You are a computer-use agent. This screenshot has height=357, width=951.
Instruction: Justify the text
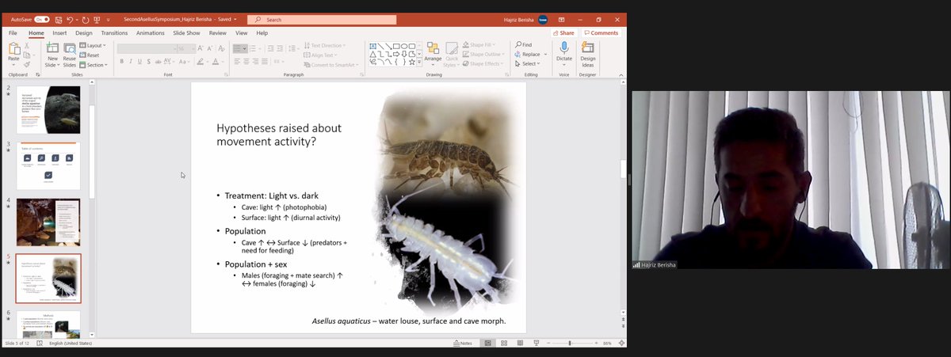[265, 62]
